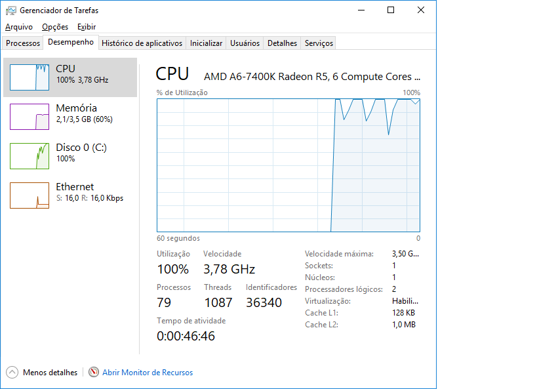This screenshot has width=537, height=389.
Task: Switch to the Processos tab
Action: (x=23, y=43)
